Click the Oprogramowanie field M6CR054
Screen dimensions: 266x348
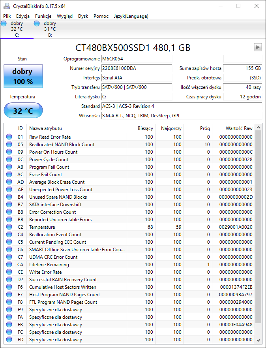tap(137, 59)
